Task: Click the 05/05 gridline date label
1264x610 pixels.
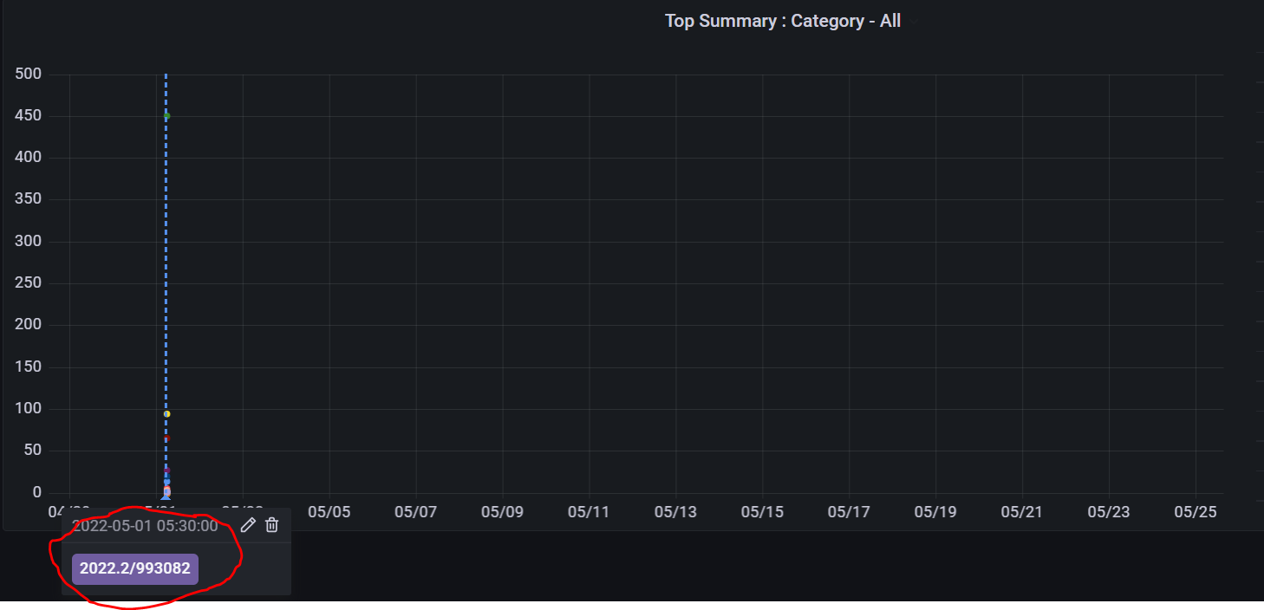Action: [329, 512]
